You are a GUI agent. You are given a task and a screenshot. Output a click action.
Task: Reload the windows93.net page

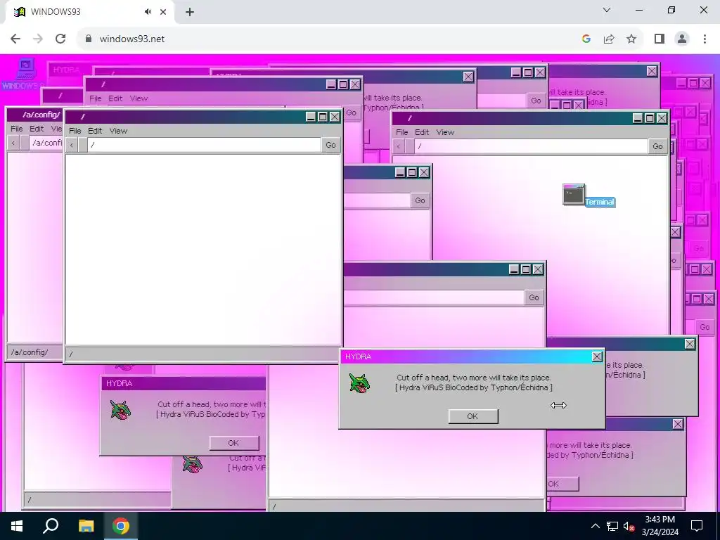tap(60, 39)
